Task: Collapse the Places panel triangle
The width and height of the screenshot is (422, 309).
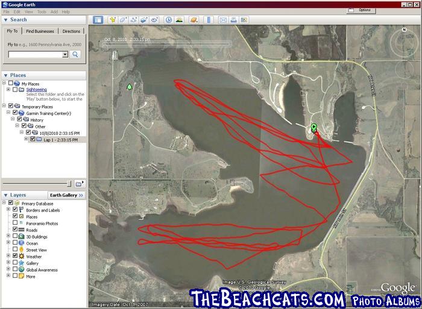Action: 5,75
